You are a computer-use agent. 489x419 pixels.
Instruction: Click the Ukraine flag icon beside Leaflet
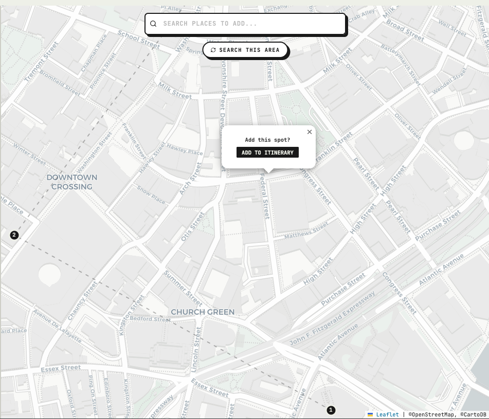370,414
